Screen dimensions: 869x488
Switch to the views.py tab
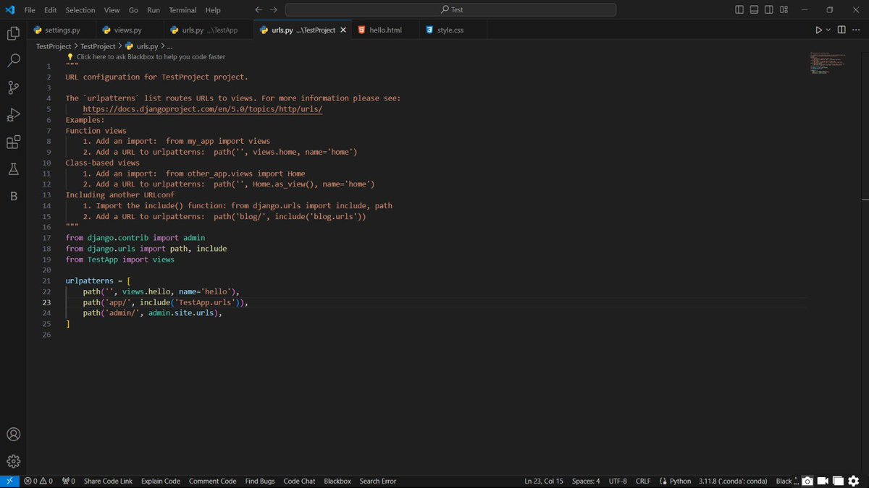(128, 30)
